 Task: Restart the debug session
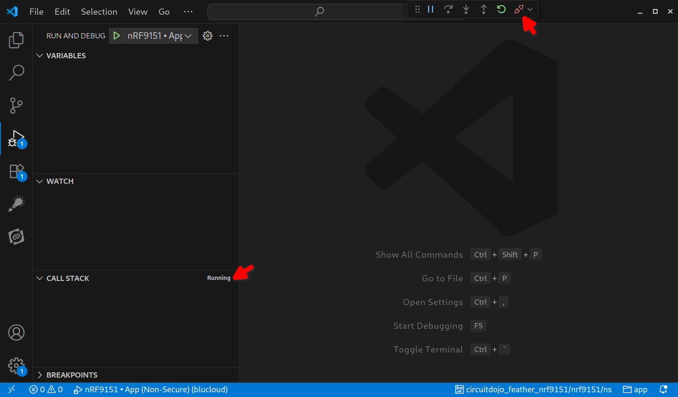pos(501,9)
